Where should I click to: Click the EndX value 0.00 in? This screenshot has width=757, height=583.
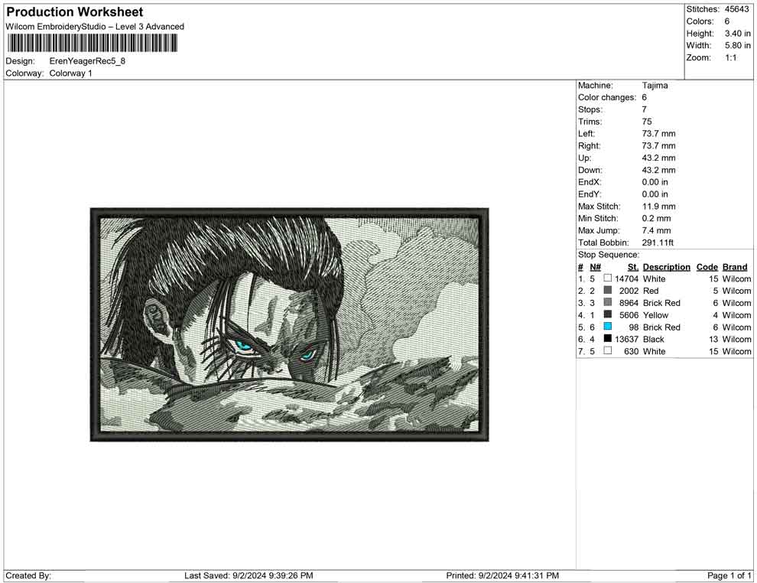click(655, 181)
